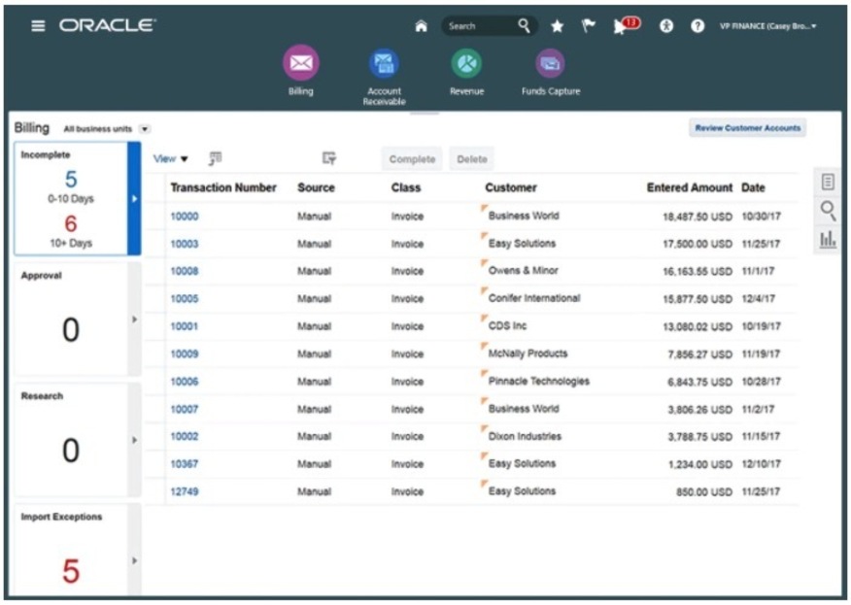Open the View dropdown menu
Viewport: 851px width, 605px height.
170,159
